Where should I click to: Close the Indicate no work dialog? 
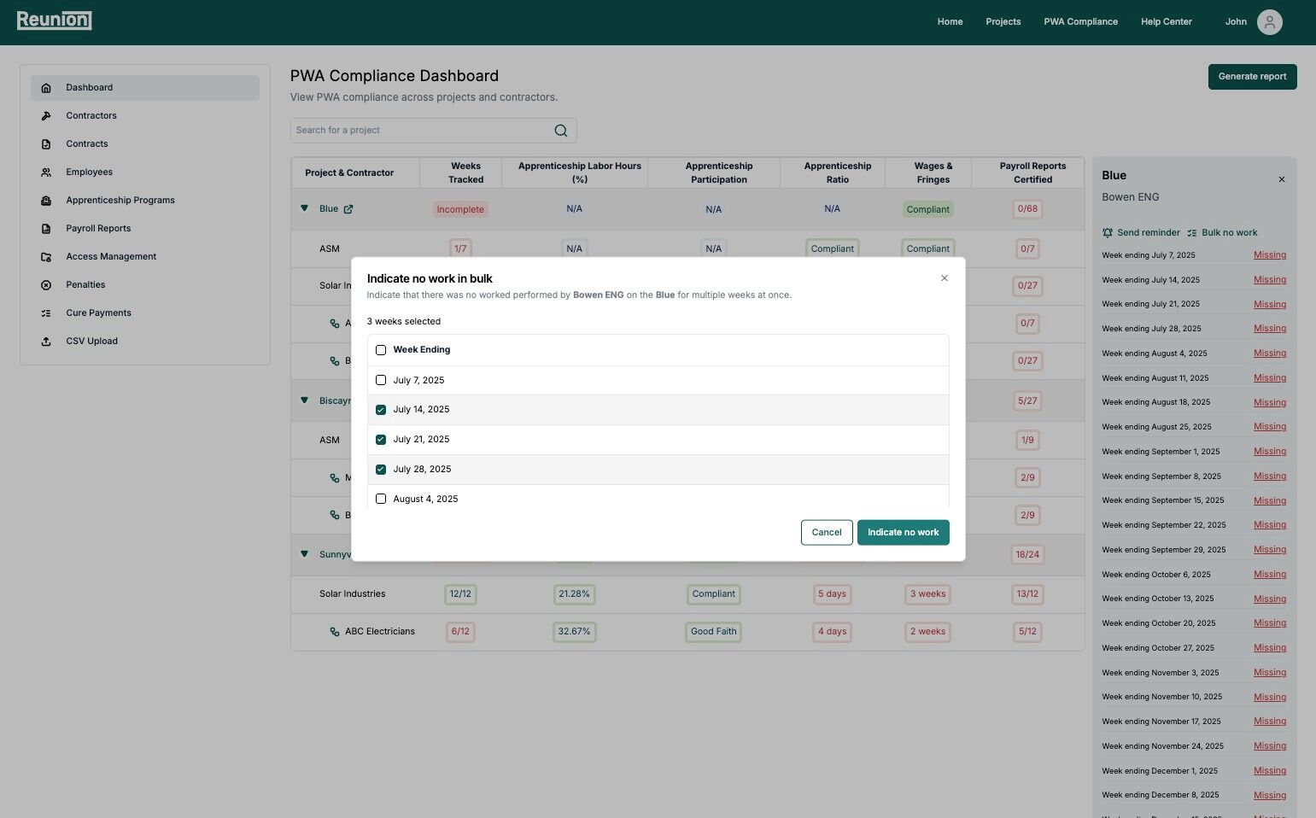(x=945, y=278)
